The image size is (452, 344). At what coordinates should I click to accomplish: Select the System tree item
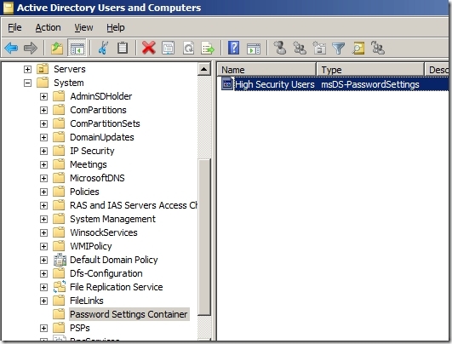coord(69,83)
